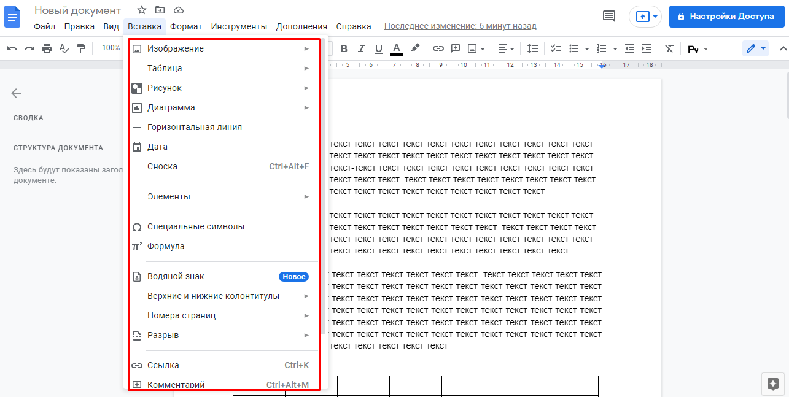Click the spell check icon
Viewport: 789px width, 397px height.
(x=64, y=48)
